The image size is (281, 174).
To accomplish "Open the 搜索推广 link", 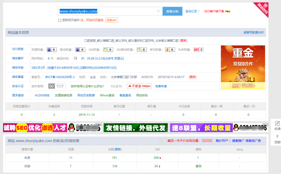I will [238, 141].
